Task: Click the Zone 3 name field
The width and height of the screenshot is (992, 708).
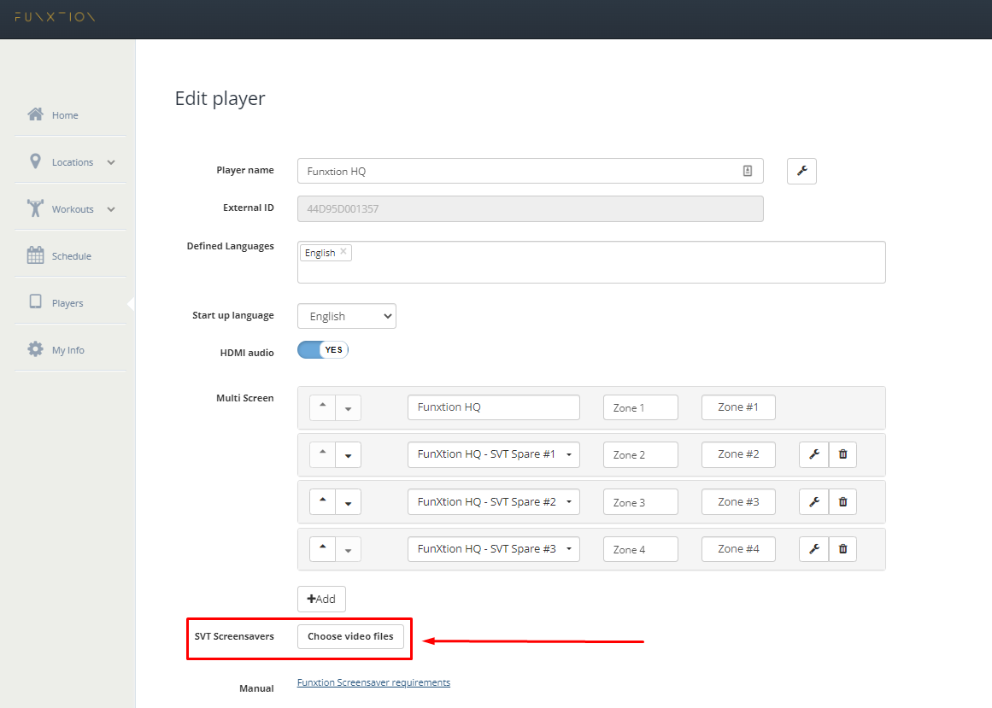Action: coord(640,502)
